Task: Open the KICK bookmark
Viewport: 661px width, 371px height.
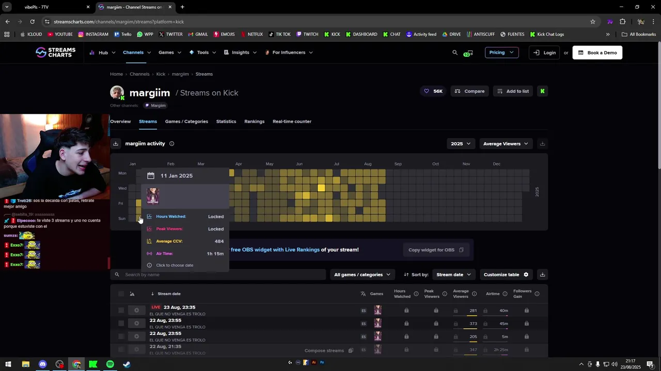Action: click(332, 35)
